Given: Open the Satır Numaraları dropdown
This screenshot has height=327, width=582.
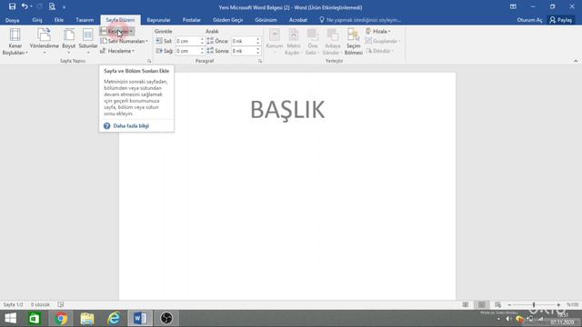Looking at the screenshot, I should [125, 41].
